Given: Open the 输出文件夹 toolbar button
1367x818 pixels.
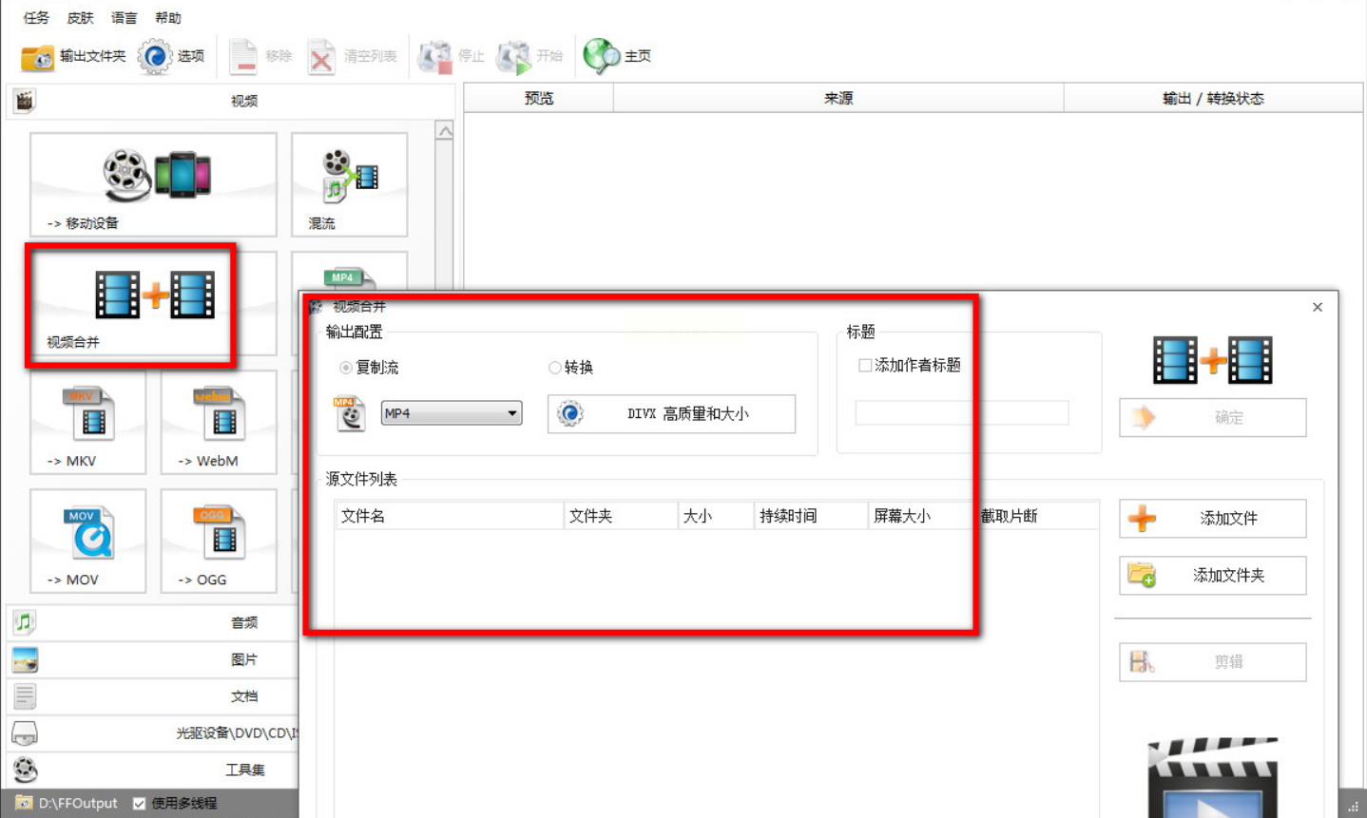Looking at the screenshot, I should point(73,57).
